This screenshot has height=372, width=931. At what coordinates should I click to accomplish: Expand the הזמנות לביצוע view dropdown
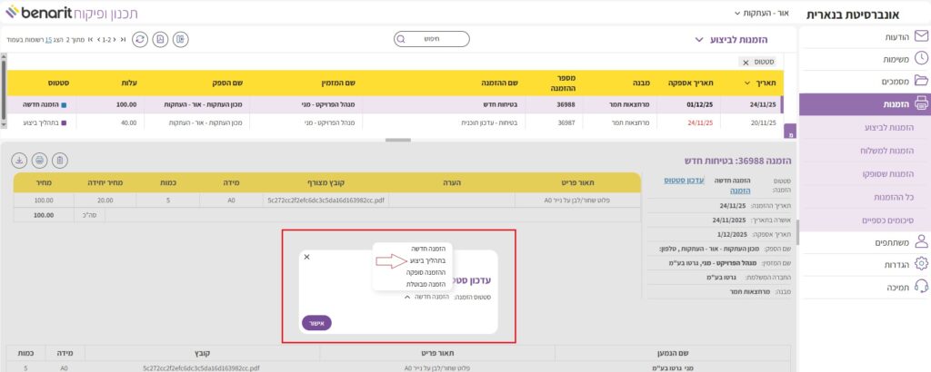pos(698,40)
